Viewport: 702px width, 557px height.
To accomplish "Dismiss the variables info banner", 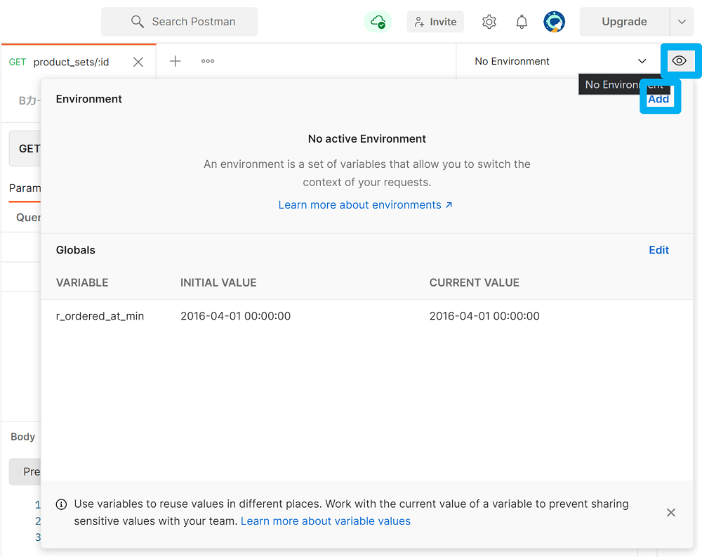I will tap(670, 512).
